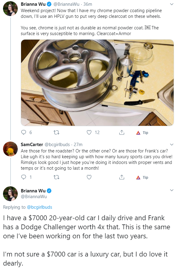The image size is (177, 268).
Task: Share SamCarter's reply tweet
Action: [x=122, y=177]
